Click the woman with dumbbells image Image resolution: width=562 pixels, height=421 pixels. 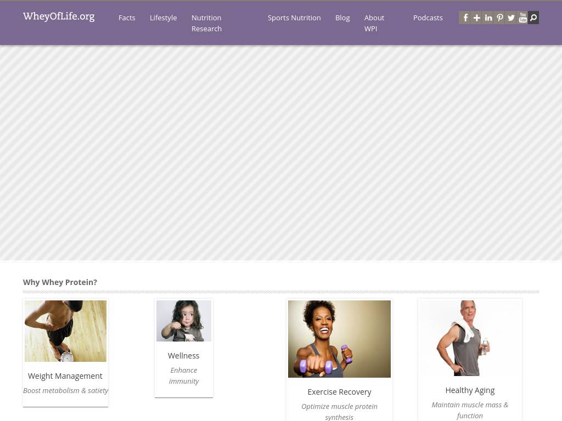pos(339,339)
